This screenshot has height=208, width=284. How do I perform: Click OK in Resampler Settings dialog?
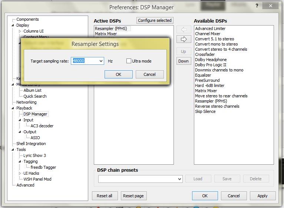coord(118,74)
